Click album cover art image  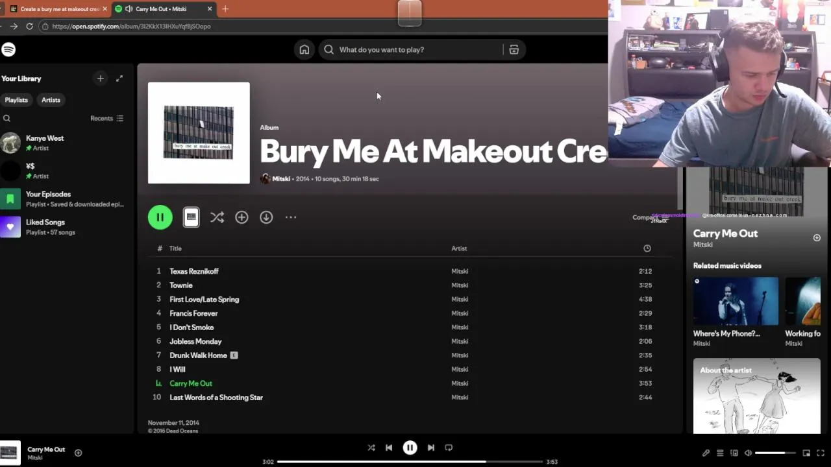(x=199, y=133)
